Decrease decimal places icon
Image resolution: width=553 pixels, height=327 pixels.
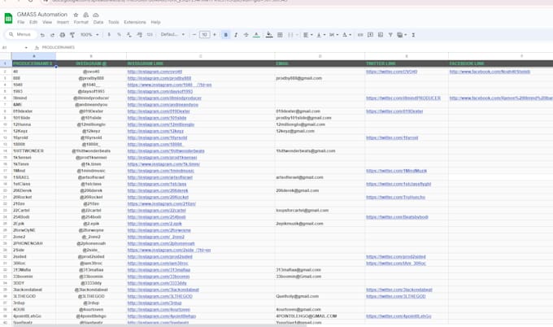(x=129, y=34)
